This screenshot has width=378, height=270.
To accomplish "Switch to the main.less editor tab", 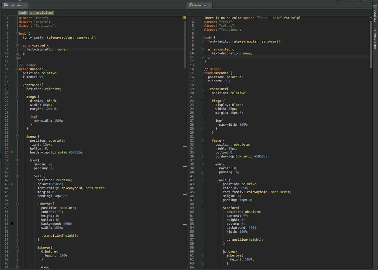I will 15,5.
